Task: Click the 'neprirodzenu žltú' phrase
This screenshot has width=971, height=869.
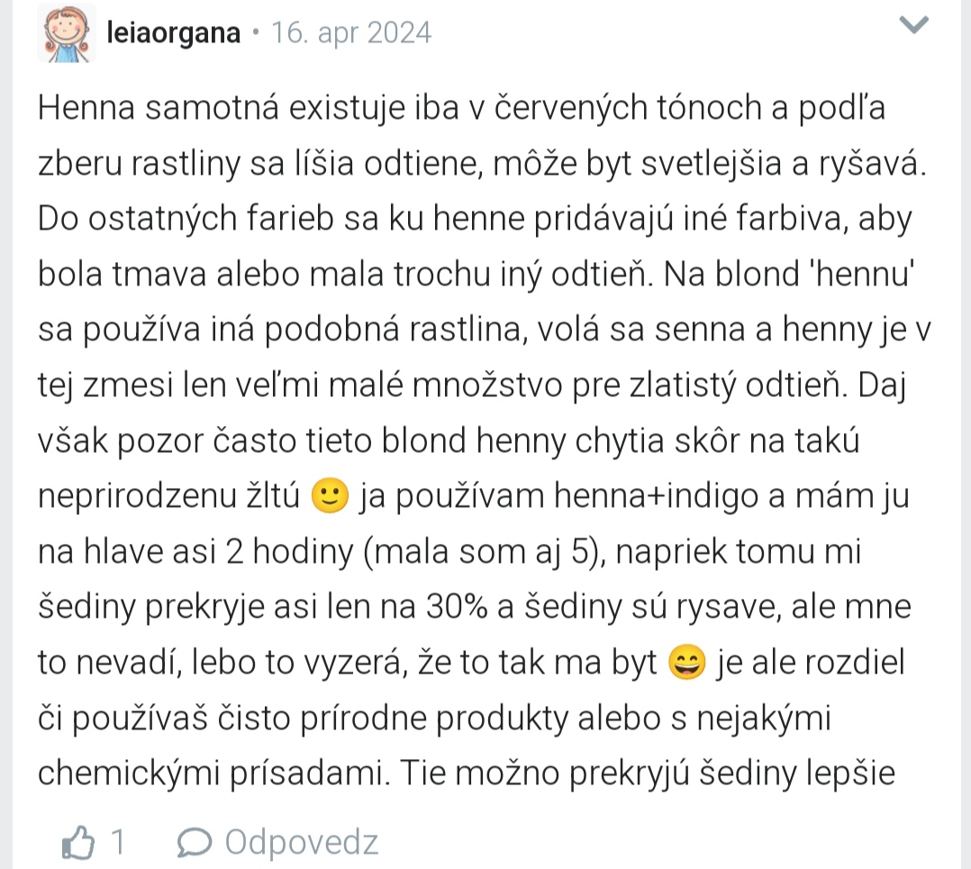Action: click(x=168, y=497)
